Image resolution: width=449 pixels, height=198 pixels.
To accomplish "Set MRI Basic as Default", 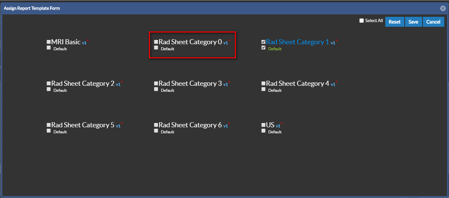I will coord(49,48).
